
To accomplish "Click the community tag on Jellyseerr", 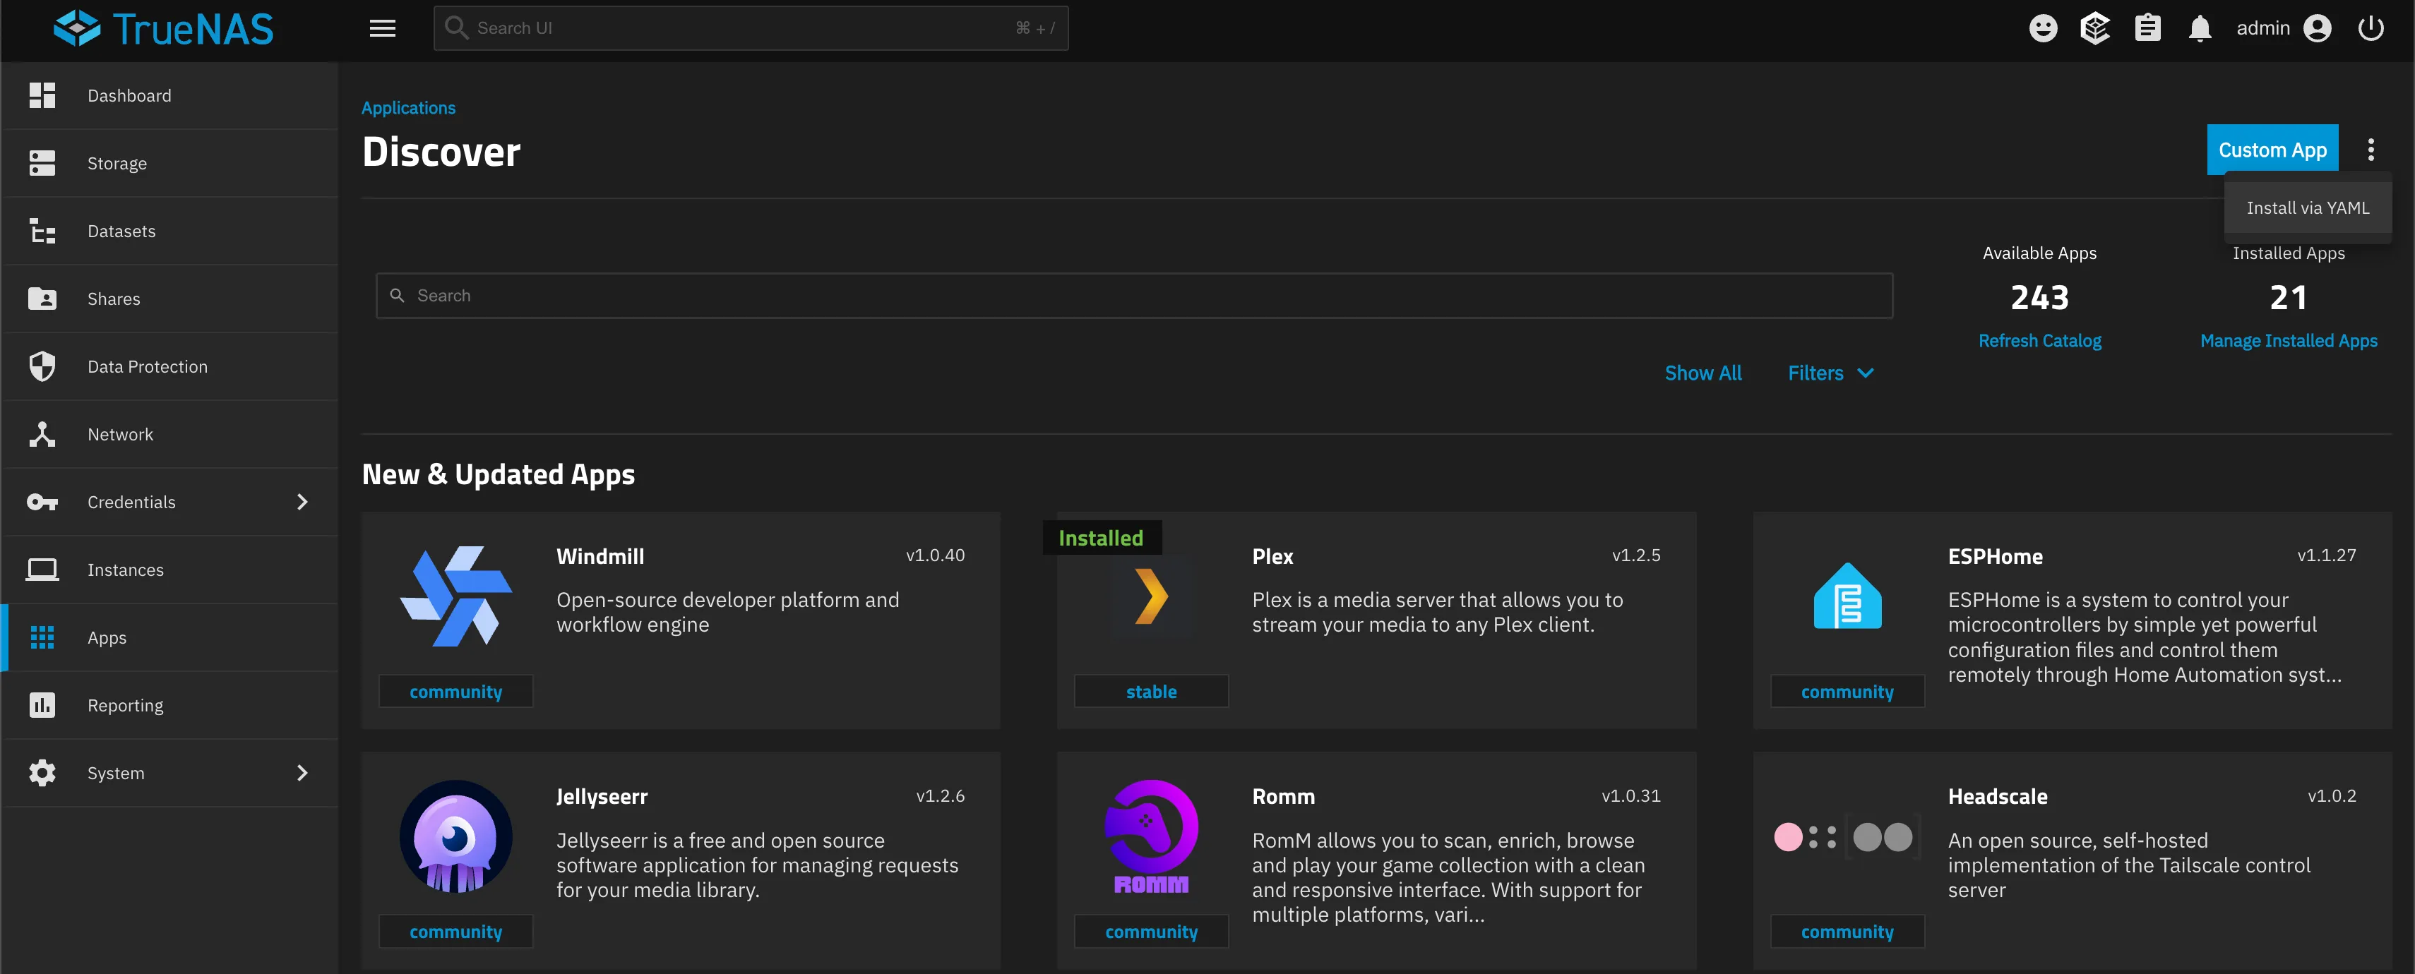I will click(x=455, y=931).
